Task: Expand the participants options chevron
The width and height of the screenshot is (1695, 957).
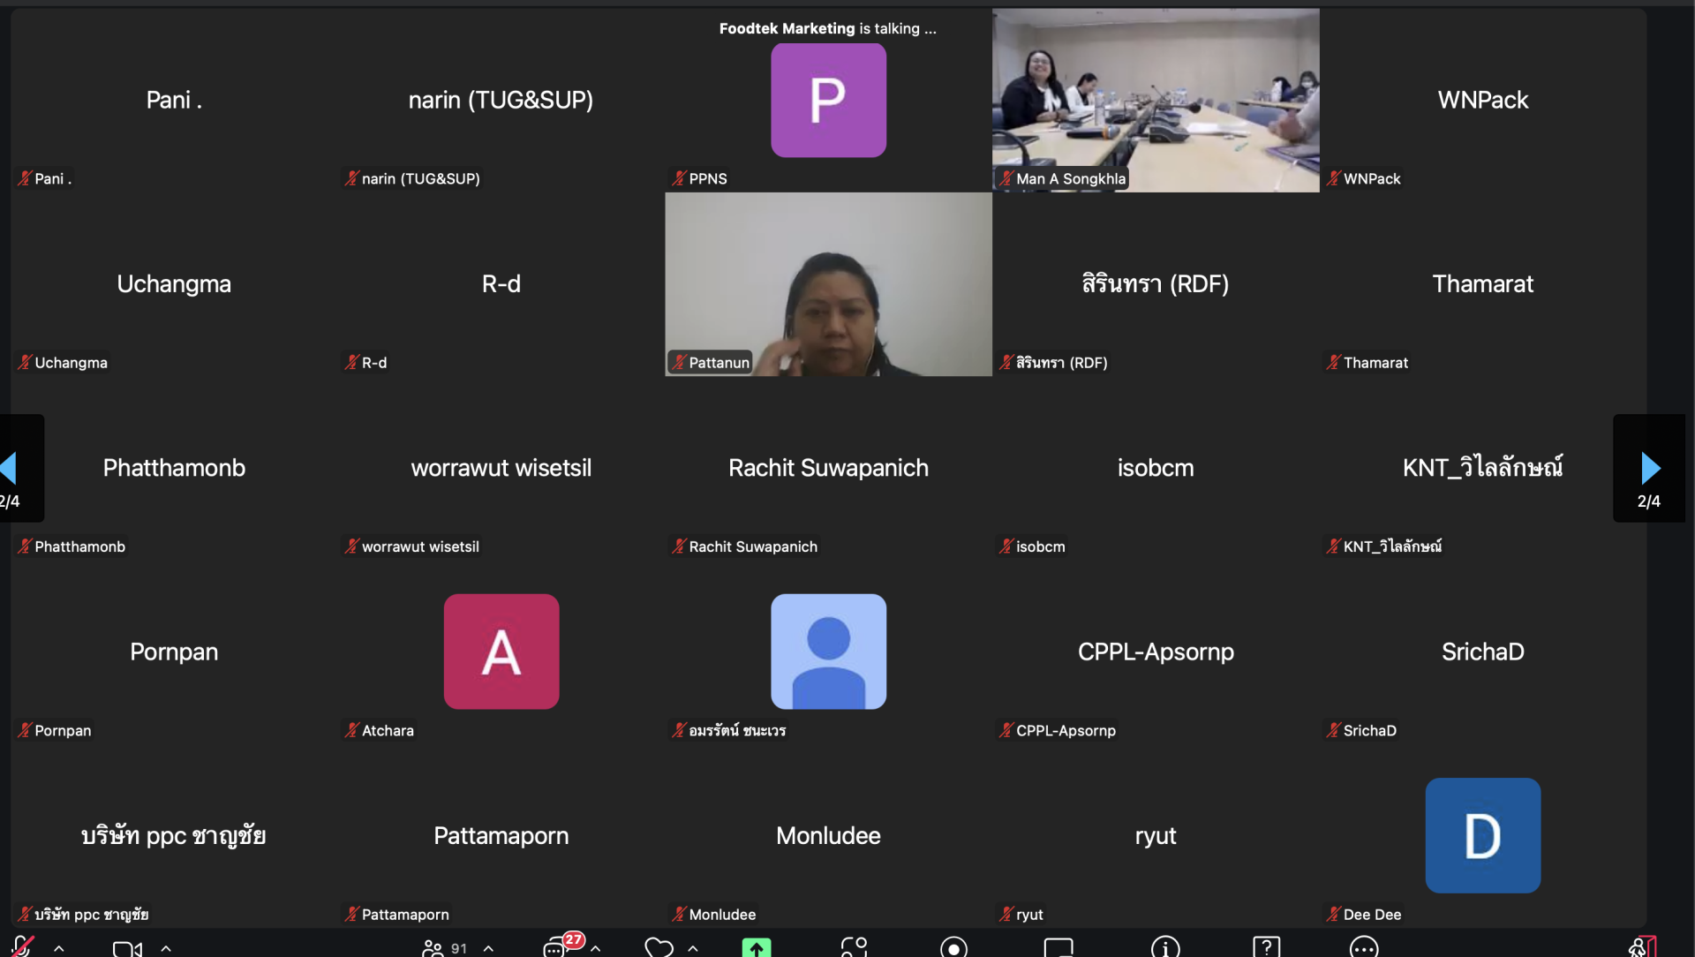Action: [x=489, y=949]
